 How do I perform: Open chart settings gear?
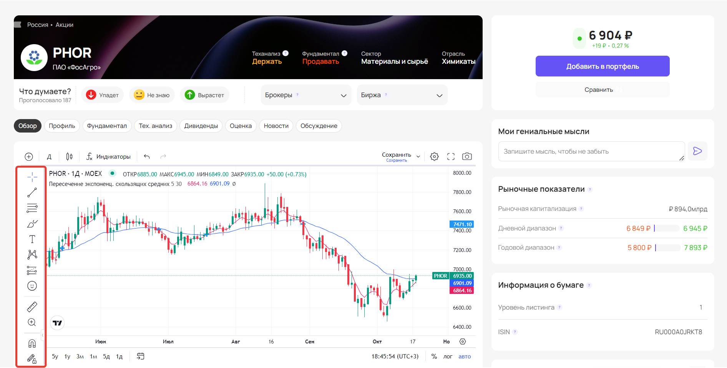tap(434, 156)
